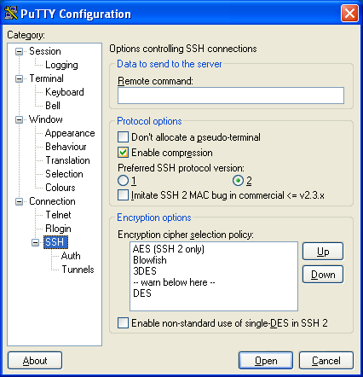Open the Auth category

pyautogui.click(x=71, y=256)
